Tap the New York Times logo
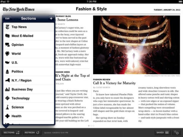Screen dimensions: 183x137 (18, 9)
